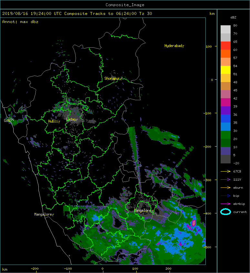Select the purple swatch between 39 and 36
The image size is (250, 273).
tap(225, 110)
